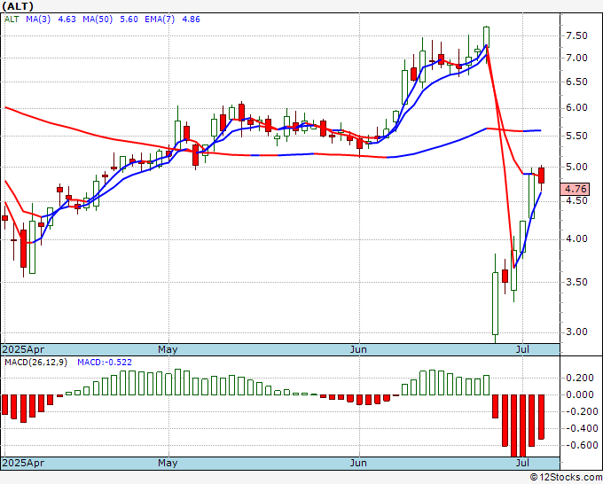
Task: Click the 3.00 price axis label
Action: (576, 332)
